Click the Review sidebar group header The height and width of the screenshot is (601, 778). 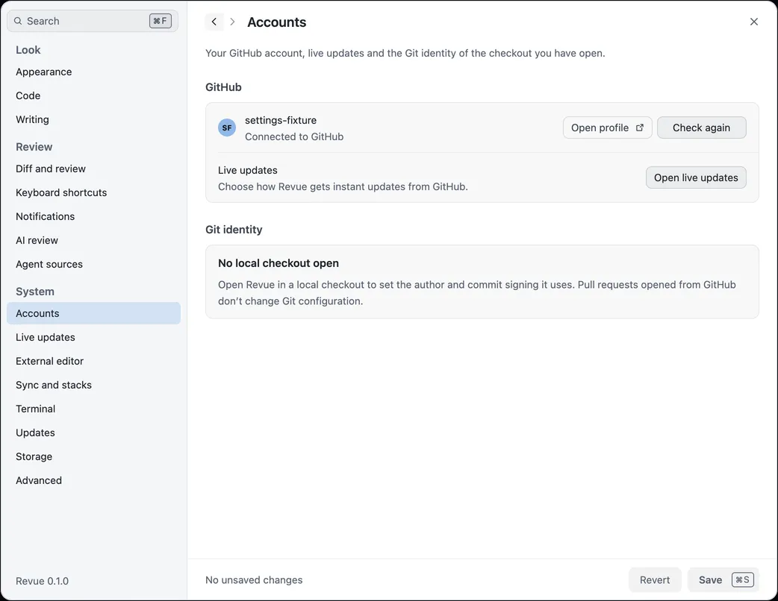point(34,147)
